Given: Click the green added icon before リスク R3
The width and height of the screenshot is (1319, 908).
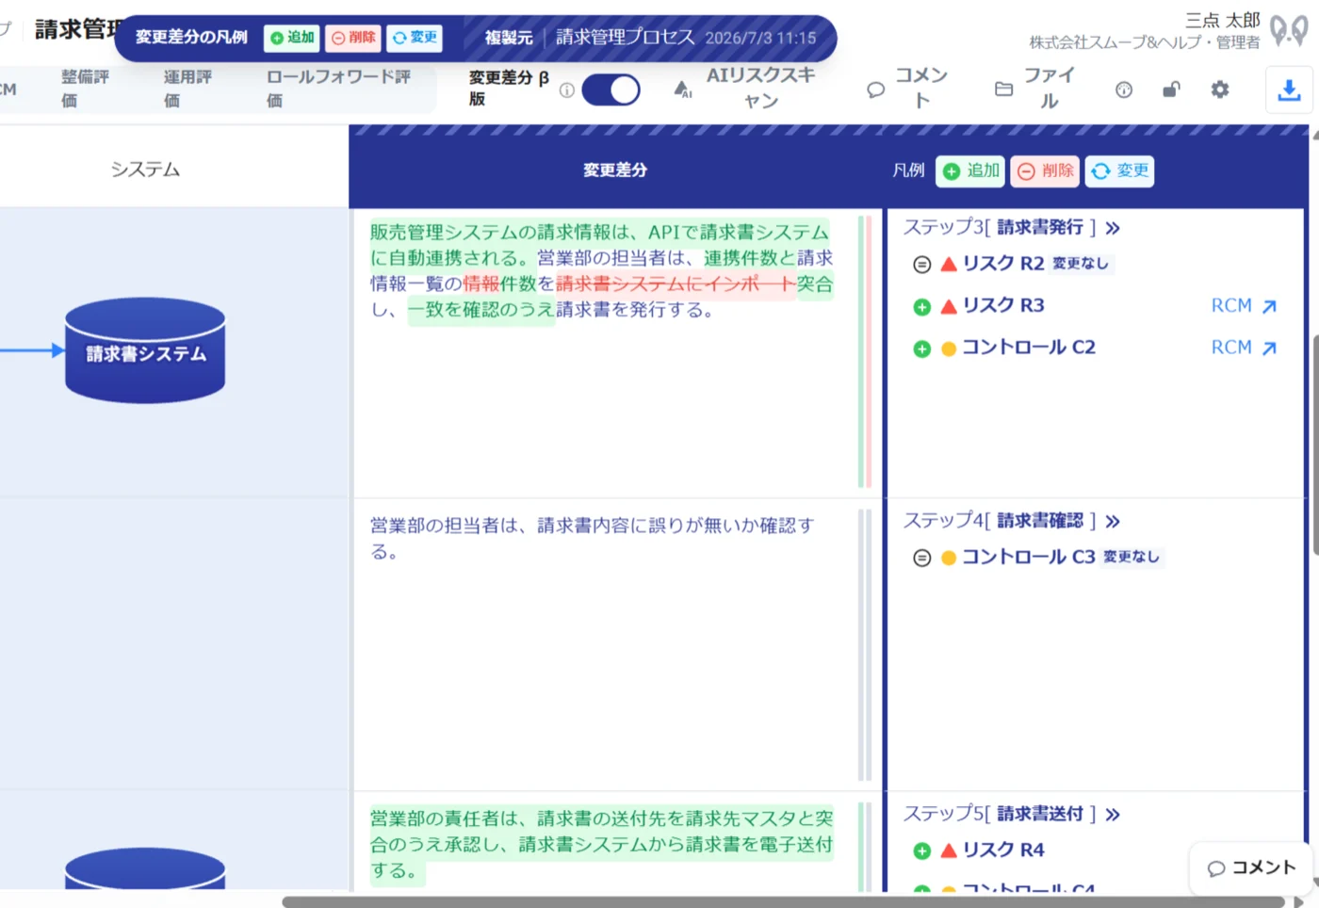Looking at the screenshot, I should click(922, 307).
